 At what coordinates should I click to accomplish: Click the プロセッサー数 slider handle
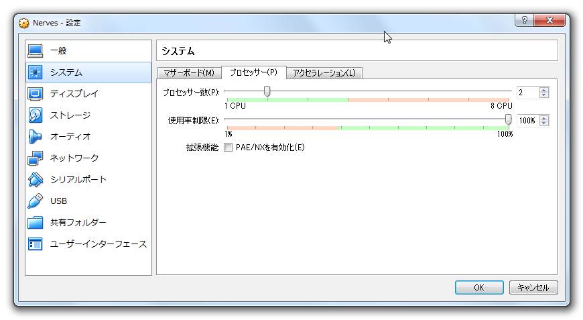[x=267, y=91]
